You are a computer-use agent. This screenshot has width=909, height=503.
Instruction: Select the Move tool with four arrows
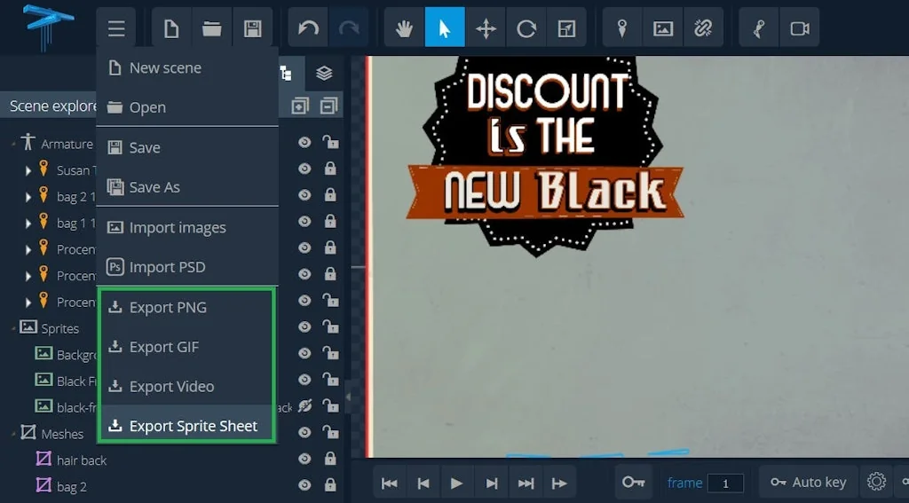(x=486, y=28)
